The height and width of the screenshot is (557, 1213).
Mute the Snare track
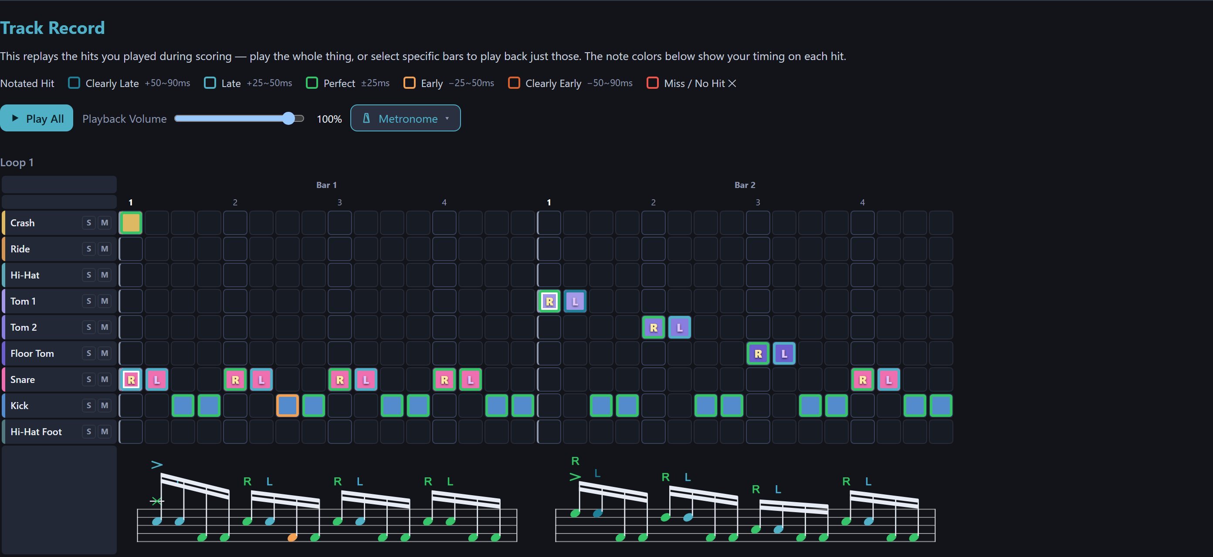105,379
